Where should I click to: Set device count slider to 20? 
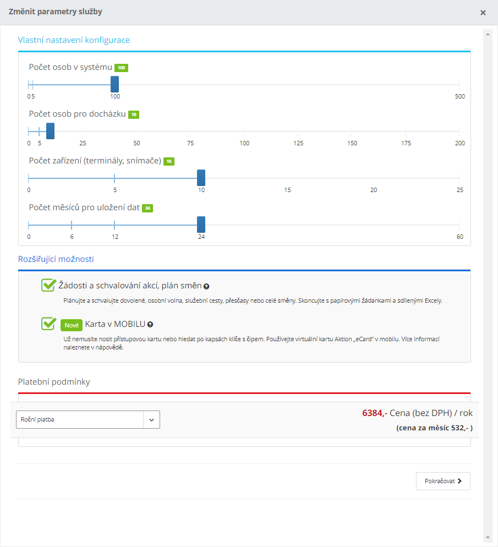(373, 178)
